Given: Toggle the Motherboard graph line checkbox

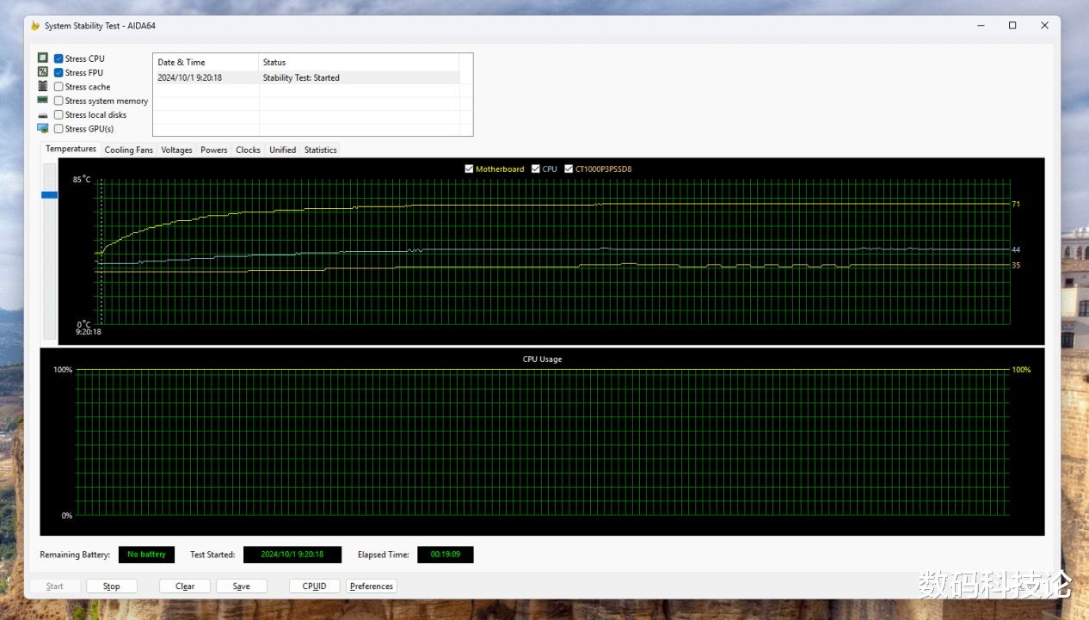Looking at the screenshot, I should pos(469,169).
